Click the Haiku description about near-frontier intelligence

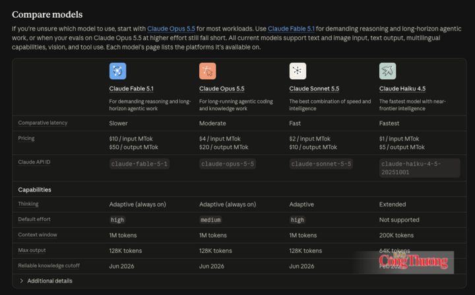tap(412, 105)
